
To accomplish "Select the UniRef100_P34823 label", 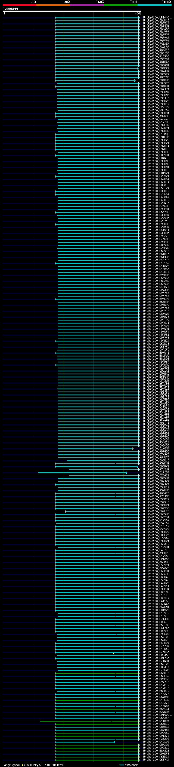I will pos(156,413).
